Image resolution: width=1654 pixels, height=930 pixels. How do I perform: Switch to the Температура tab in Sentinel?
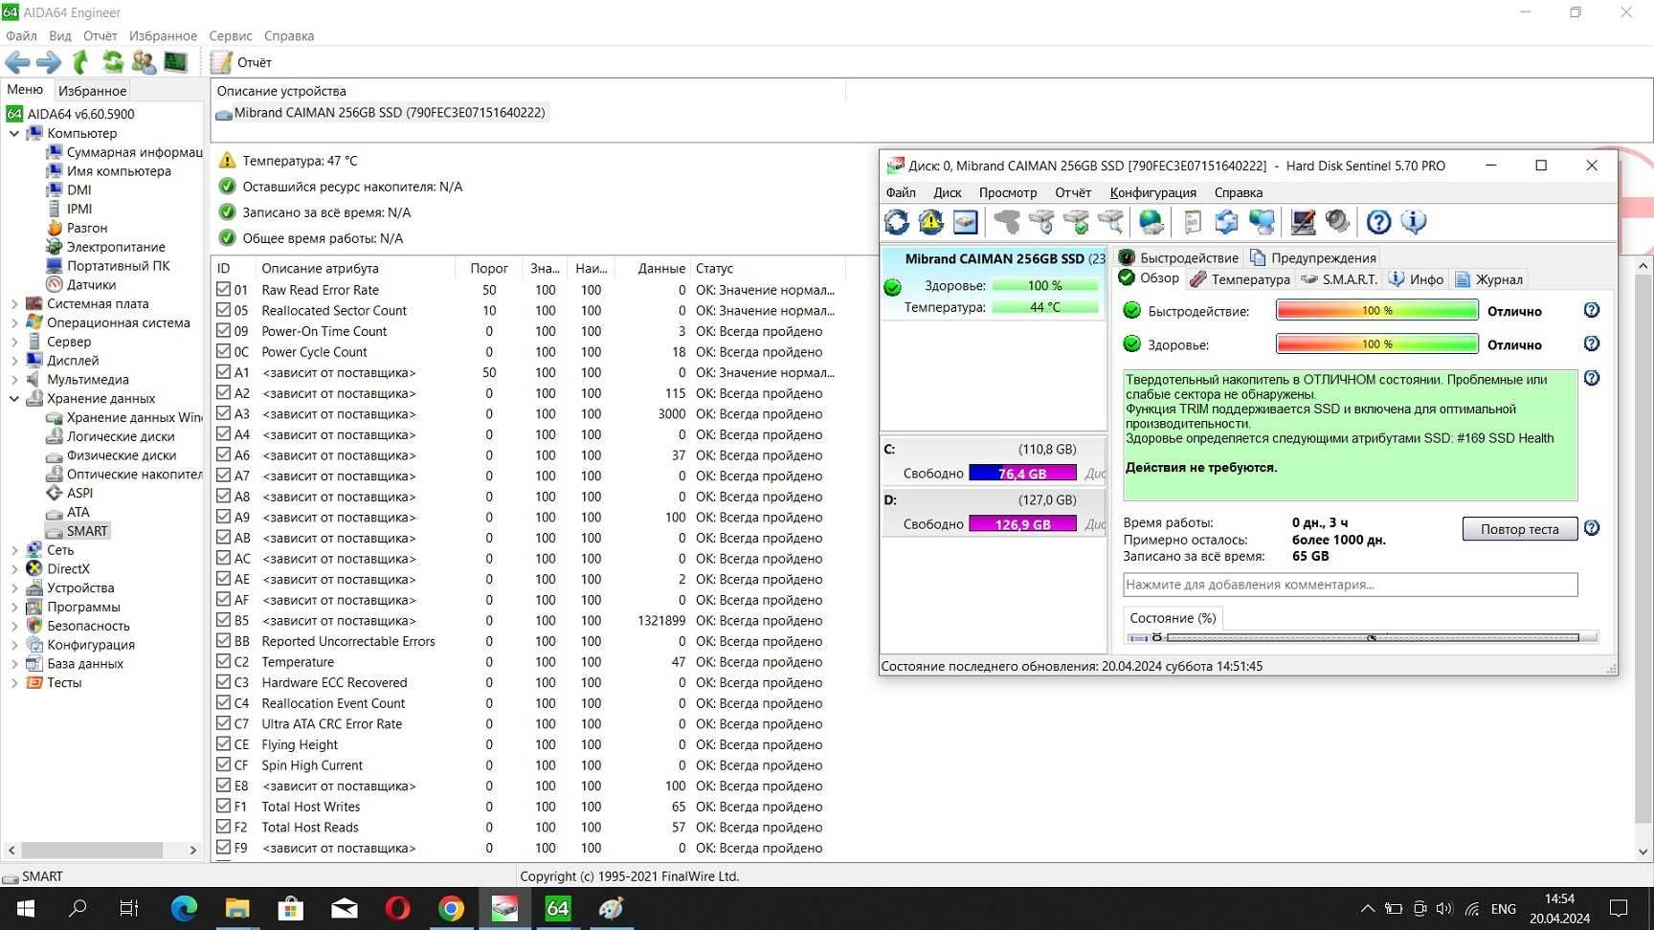[x=1240, y=279]
